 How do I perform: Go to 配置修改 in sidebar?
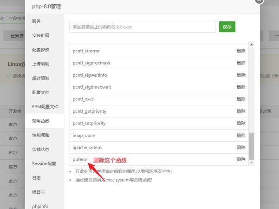[40, 50]
